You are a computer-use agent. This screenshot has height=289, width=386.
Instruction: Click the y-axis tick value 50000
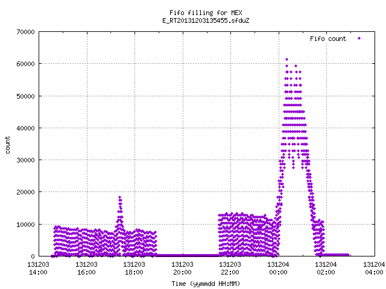[x=25, y=96]
